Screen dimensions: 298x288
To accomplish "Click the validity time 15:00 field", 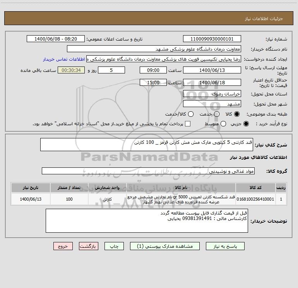I will click(x=153, y=83).
